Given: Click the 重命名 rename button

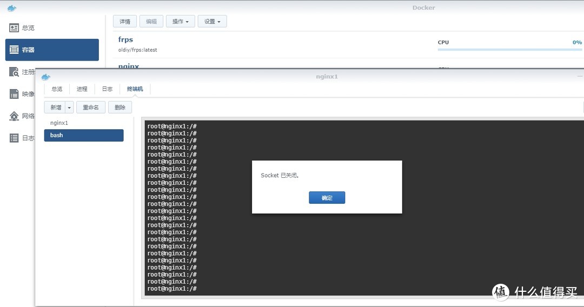Looking at the screenshot, I should pos(91,108).
